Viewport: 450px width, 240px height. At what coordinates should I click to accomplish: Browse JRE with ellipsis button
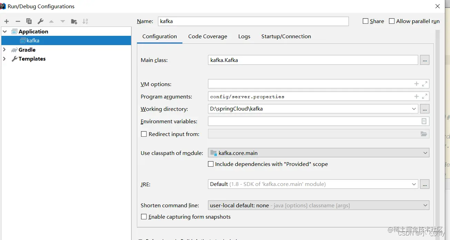point(424,184)
